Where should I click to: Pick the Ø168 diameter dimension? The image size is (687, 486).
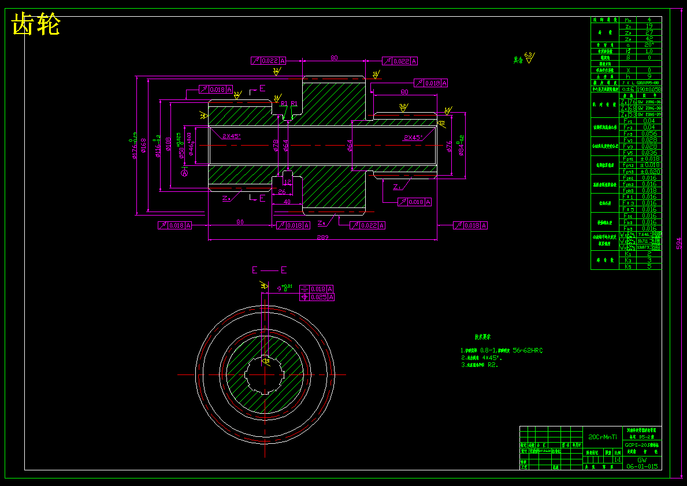pos(143,147)
